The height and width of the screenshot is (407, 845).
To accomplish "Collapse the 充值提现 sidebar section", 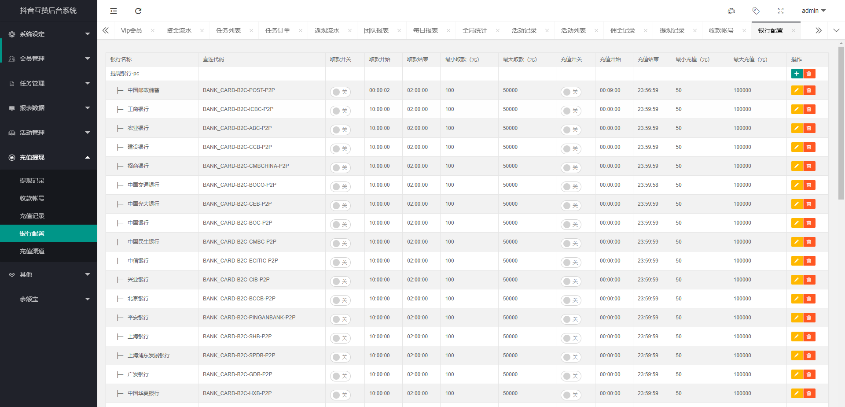I will coord(48,157).
